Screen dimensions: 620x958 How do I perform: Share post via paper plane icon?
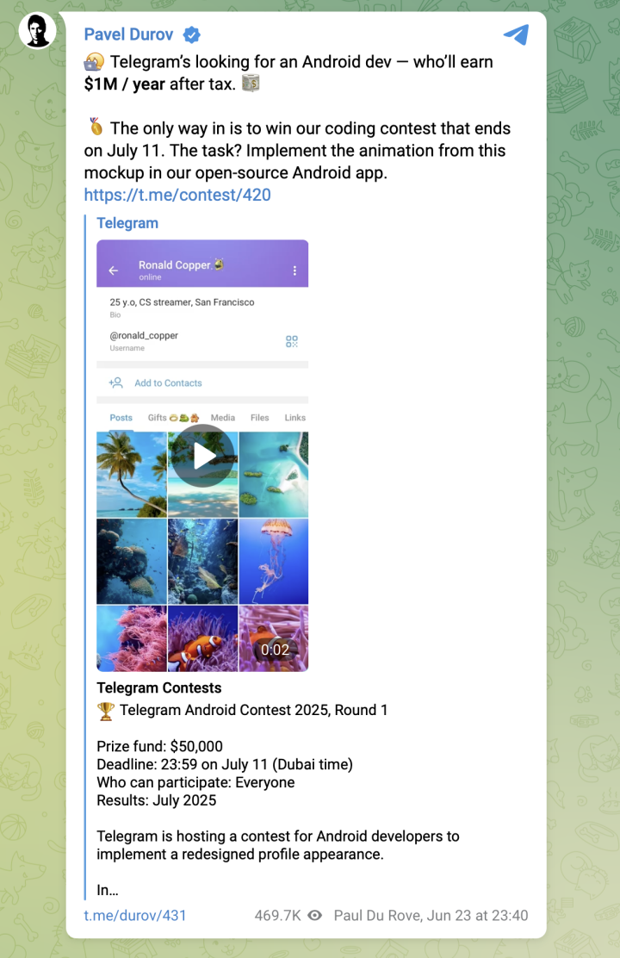point(516,34)
